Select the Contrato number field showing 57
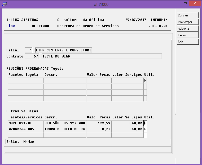Image resolution: width=202 pixels, height=165 pixels. (32, 56)
